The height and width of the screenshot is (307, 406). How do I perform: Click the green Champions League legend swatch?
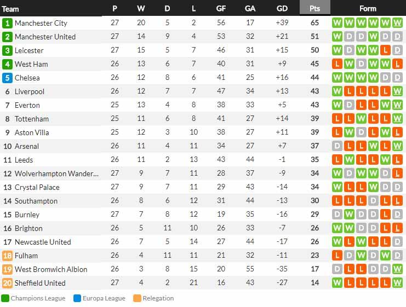click(5, 298)
